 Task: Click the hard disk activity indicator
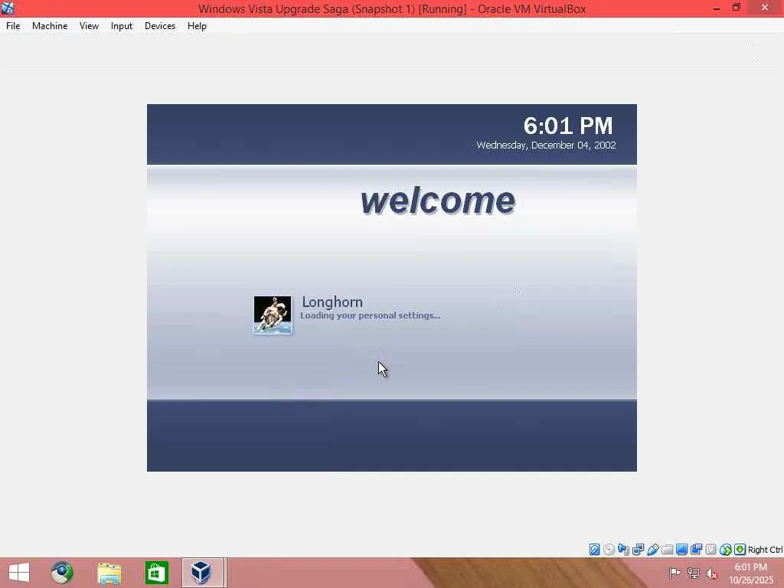(x=594, y=550)
